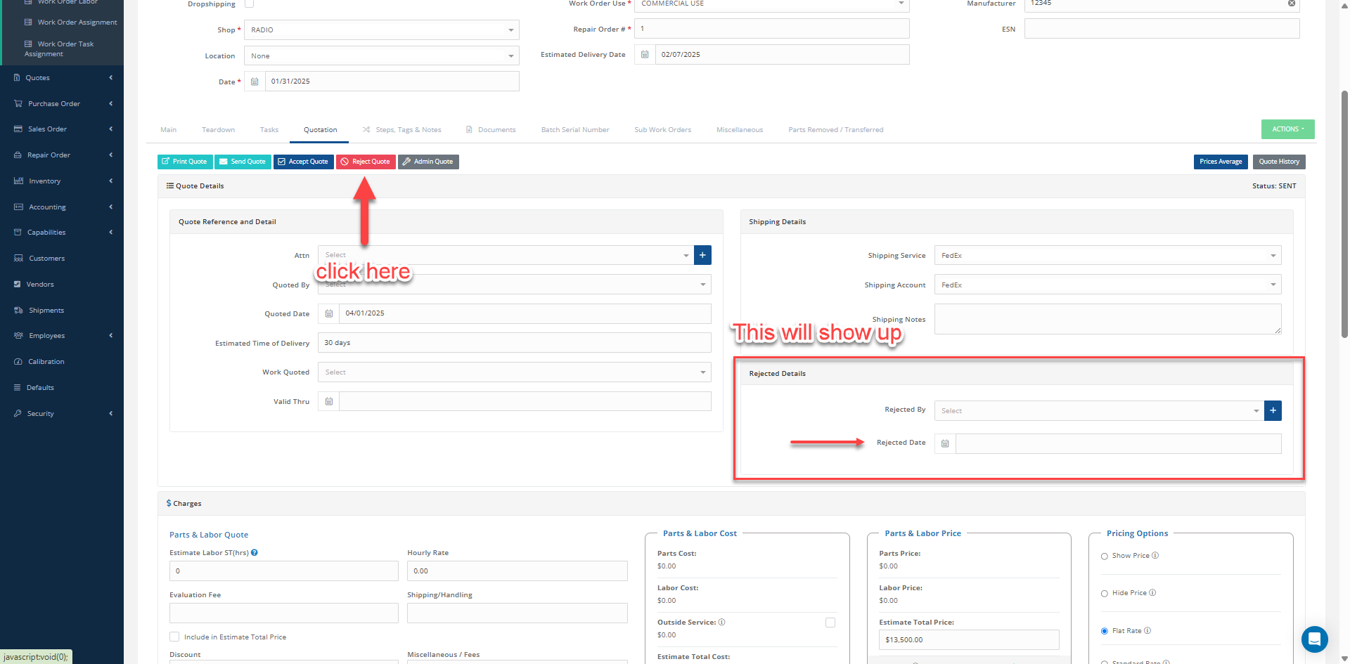This screenshot has width=1350, height=664.
Task: Open Rejected Date calendar icon
Action: click(x=945, y=443)
